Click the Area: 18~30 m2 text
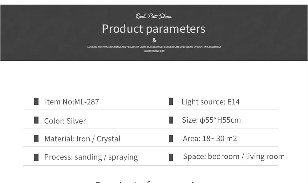The width and height of the screenshot is (308, 183). (210, 139)
